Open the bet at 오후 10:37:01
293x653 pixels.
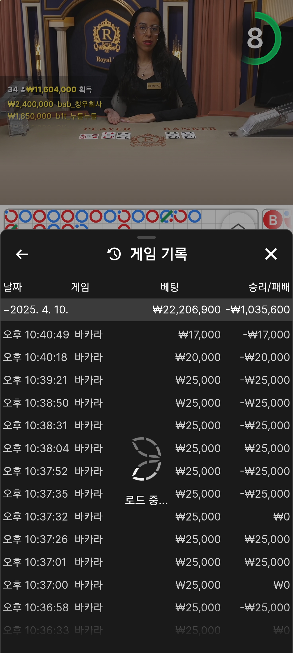coord(146,562)
